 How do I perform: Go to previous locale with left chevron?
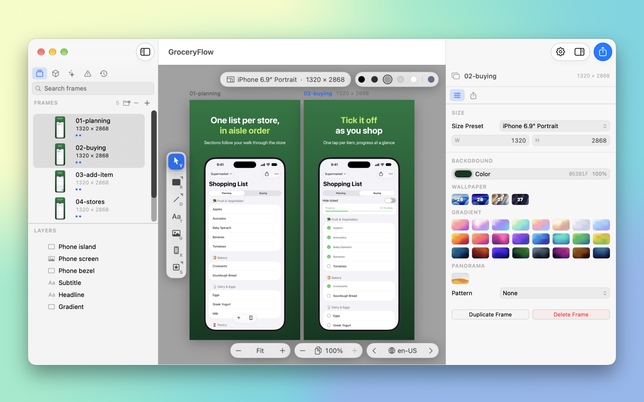pos(374,351)
